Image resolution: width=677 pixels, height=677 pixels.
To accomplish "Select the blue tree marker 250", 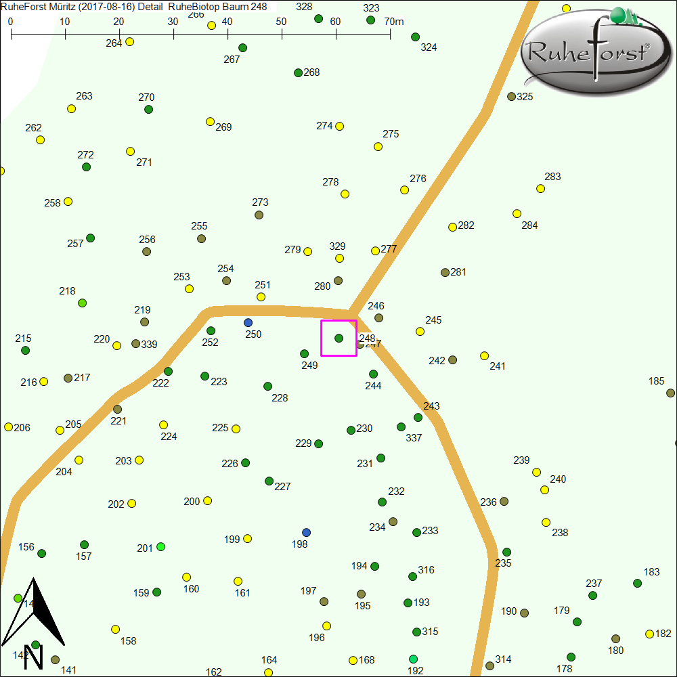I will tap(248, 322).
